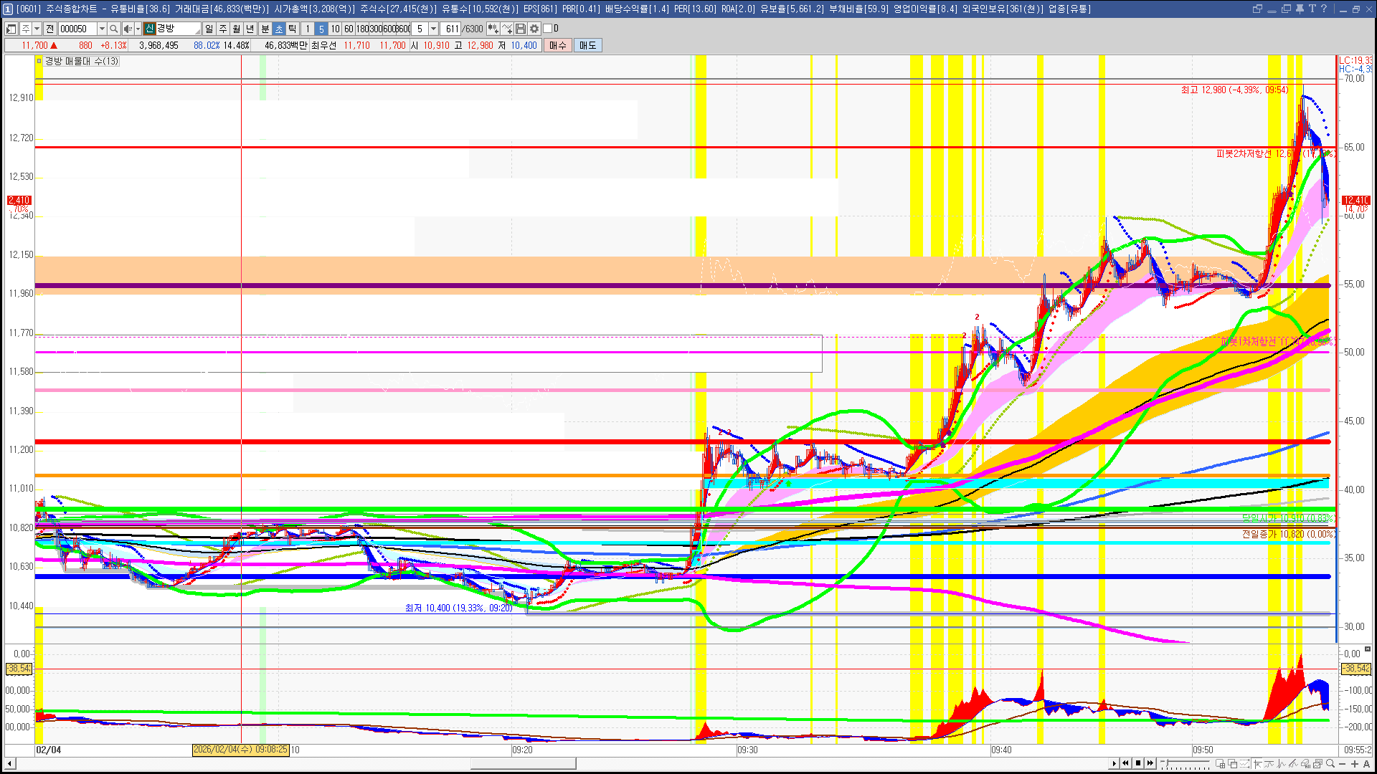Screen dimensions: 1377x774
Task: Expand the stock code 000050 dropdown
Action: tap(102, 29)
